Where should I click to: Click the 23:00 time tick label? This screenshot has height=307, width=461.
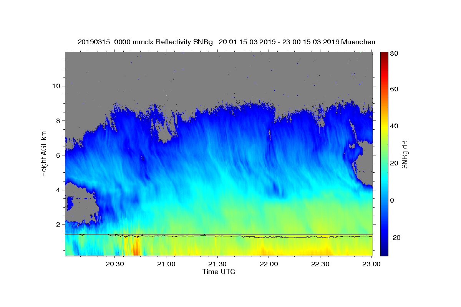point(371,264)
